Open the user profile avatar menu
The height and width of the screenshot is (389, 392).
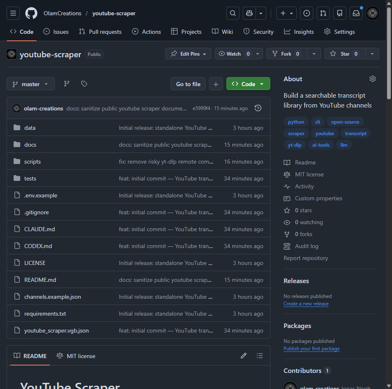373,13
